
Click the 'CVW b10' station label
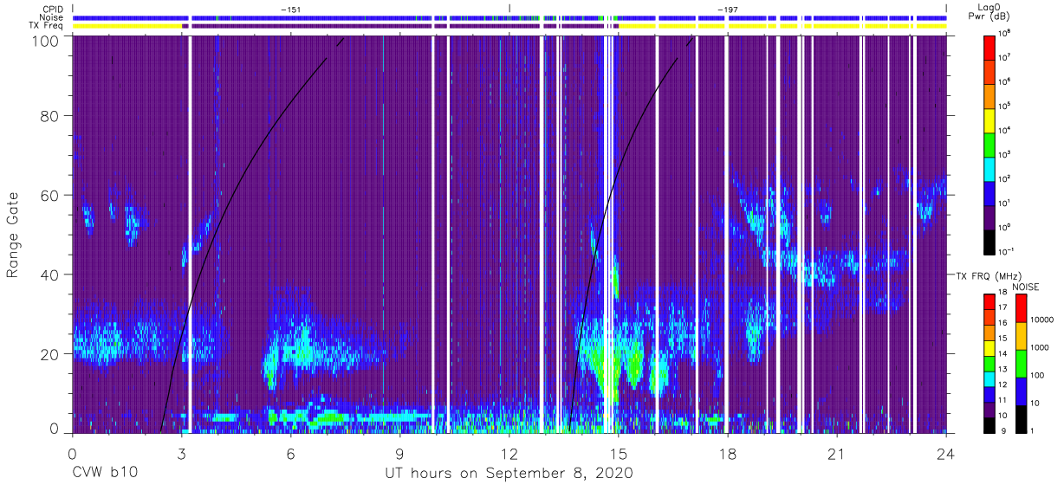point(105,473)
